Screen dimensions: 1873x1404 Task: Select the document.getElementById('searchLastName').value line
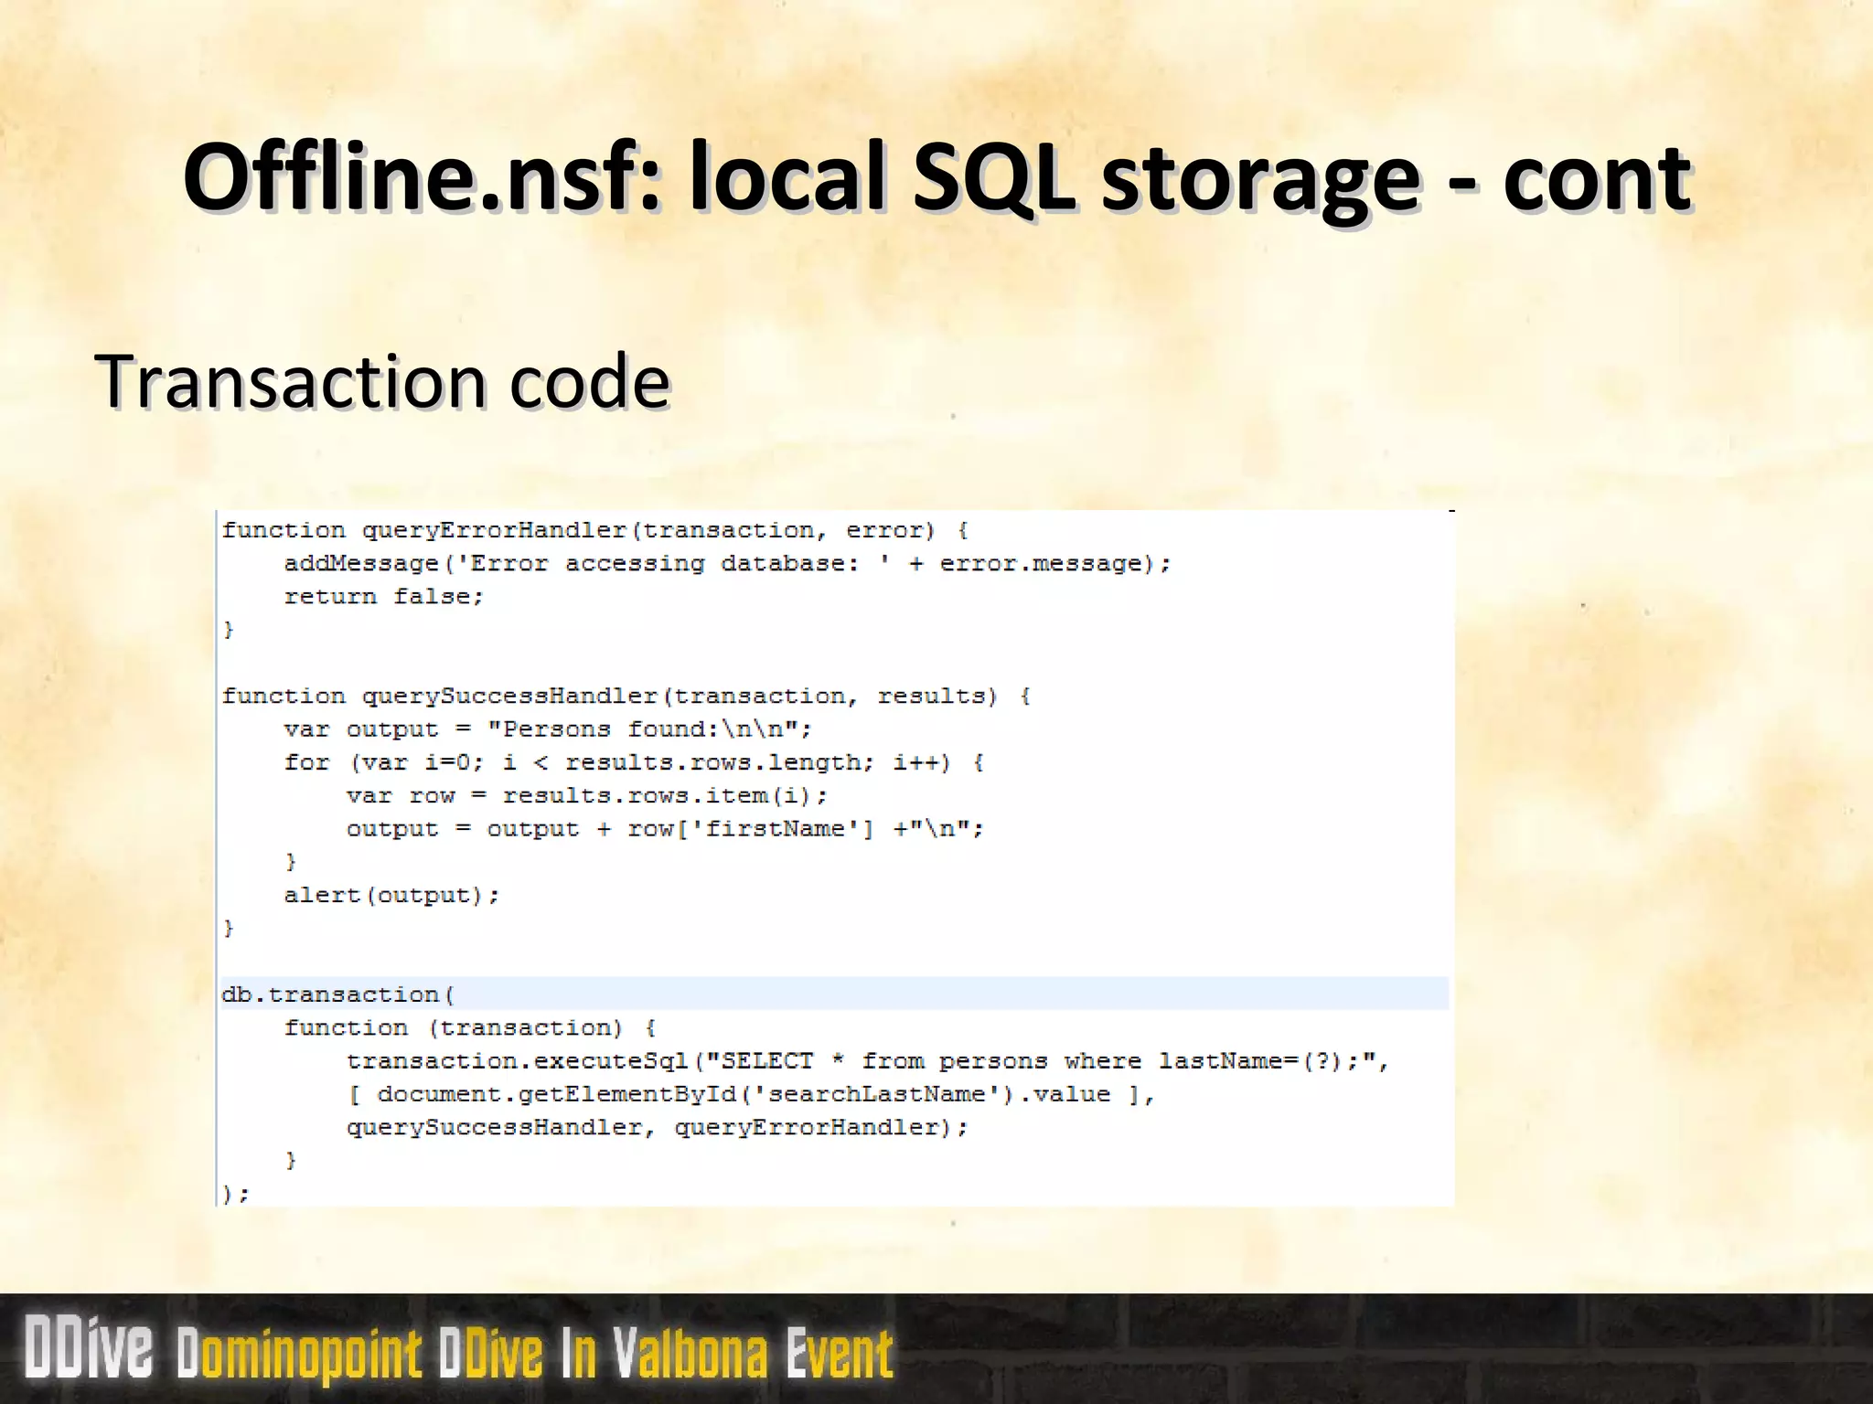pyautogui.click(x=751, y=1095)
